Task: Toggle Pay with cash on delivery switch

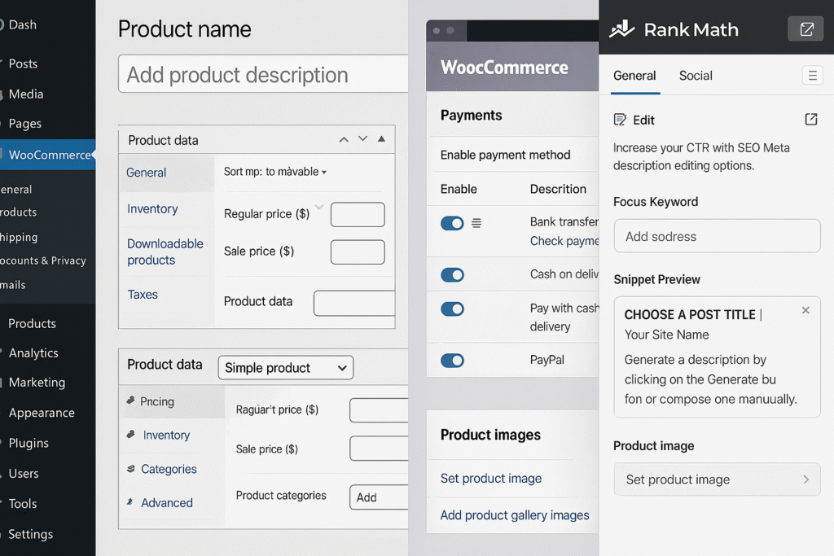Action: pos(452,309)
